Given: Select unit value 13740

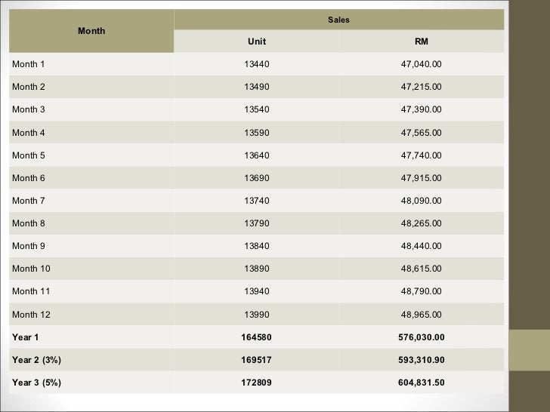Looking at the screenshot, I should (257, 201).
